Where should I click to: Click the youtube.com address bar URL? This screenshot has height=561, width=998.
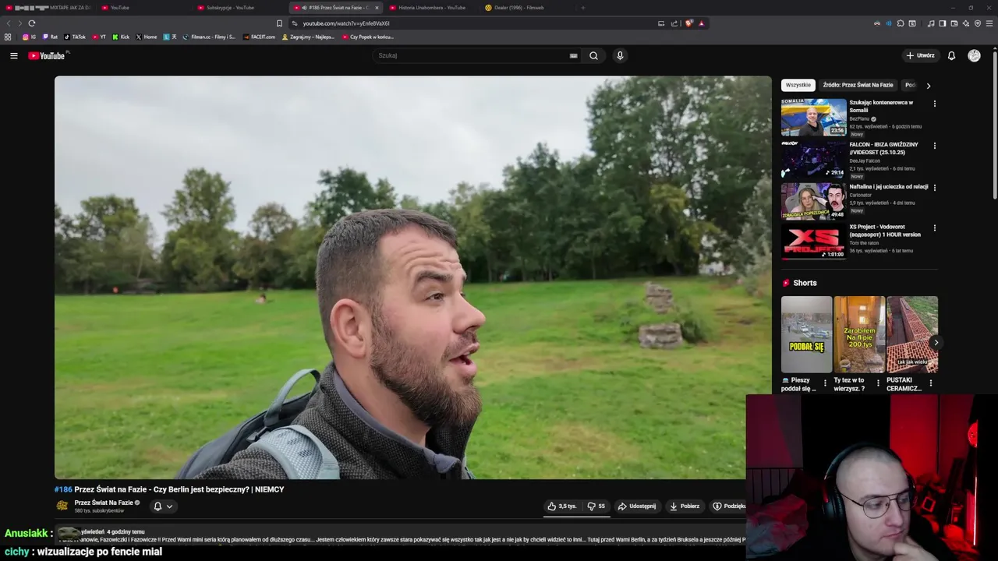[346, 23]
